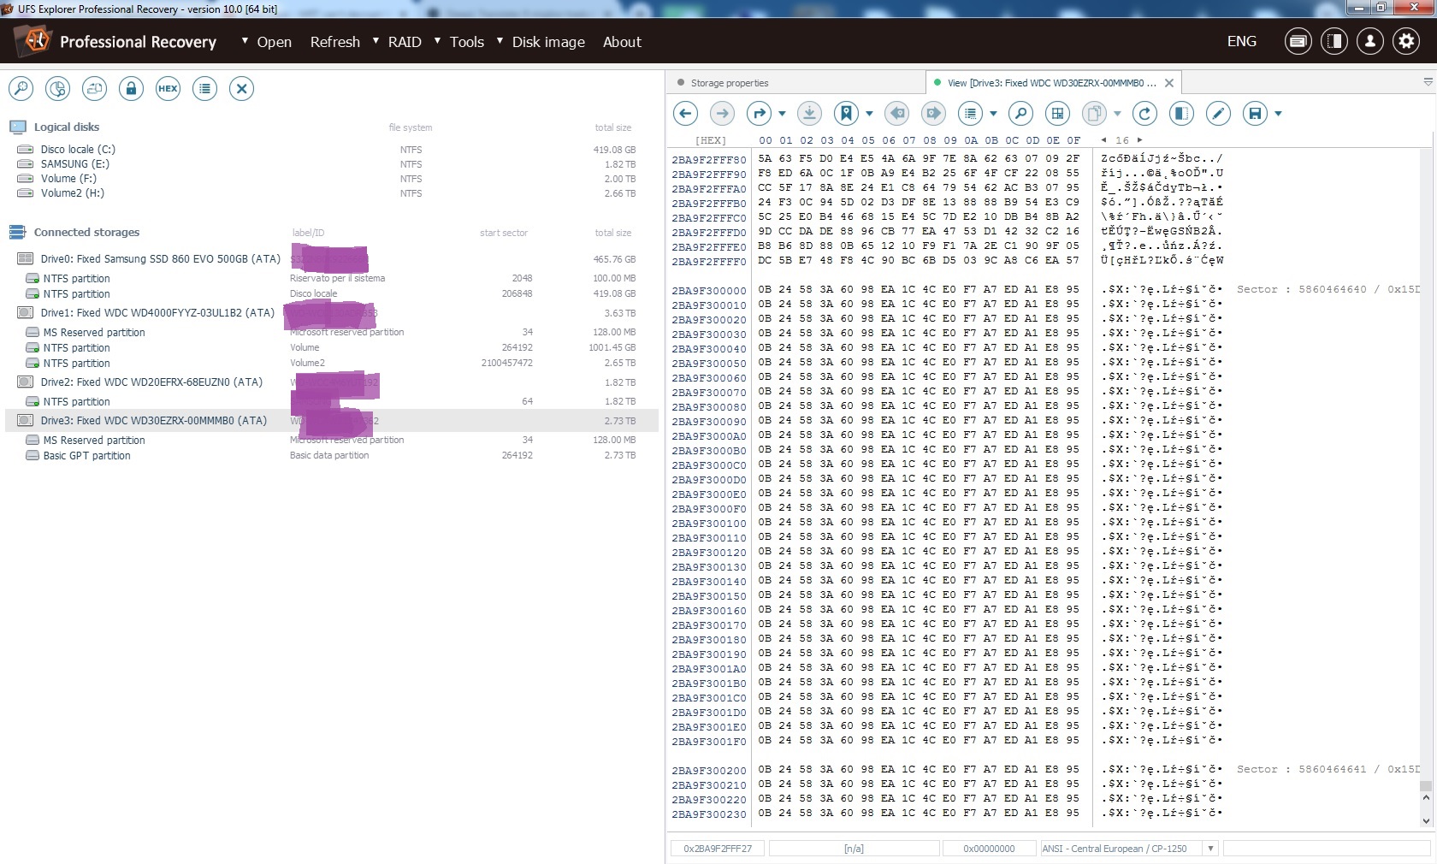The image size is (1437, 864).
Task: Click the go-to-position curved arrow icon
Action: (x=759, y=113)
